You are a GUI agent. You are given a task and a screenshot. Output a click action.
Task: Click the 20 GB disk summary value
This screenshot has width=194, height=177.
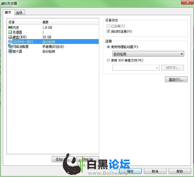[47, 37]
